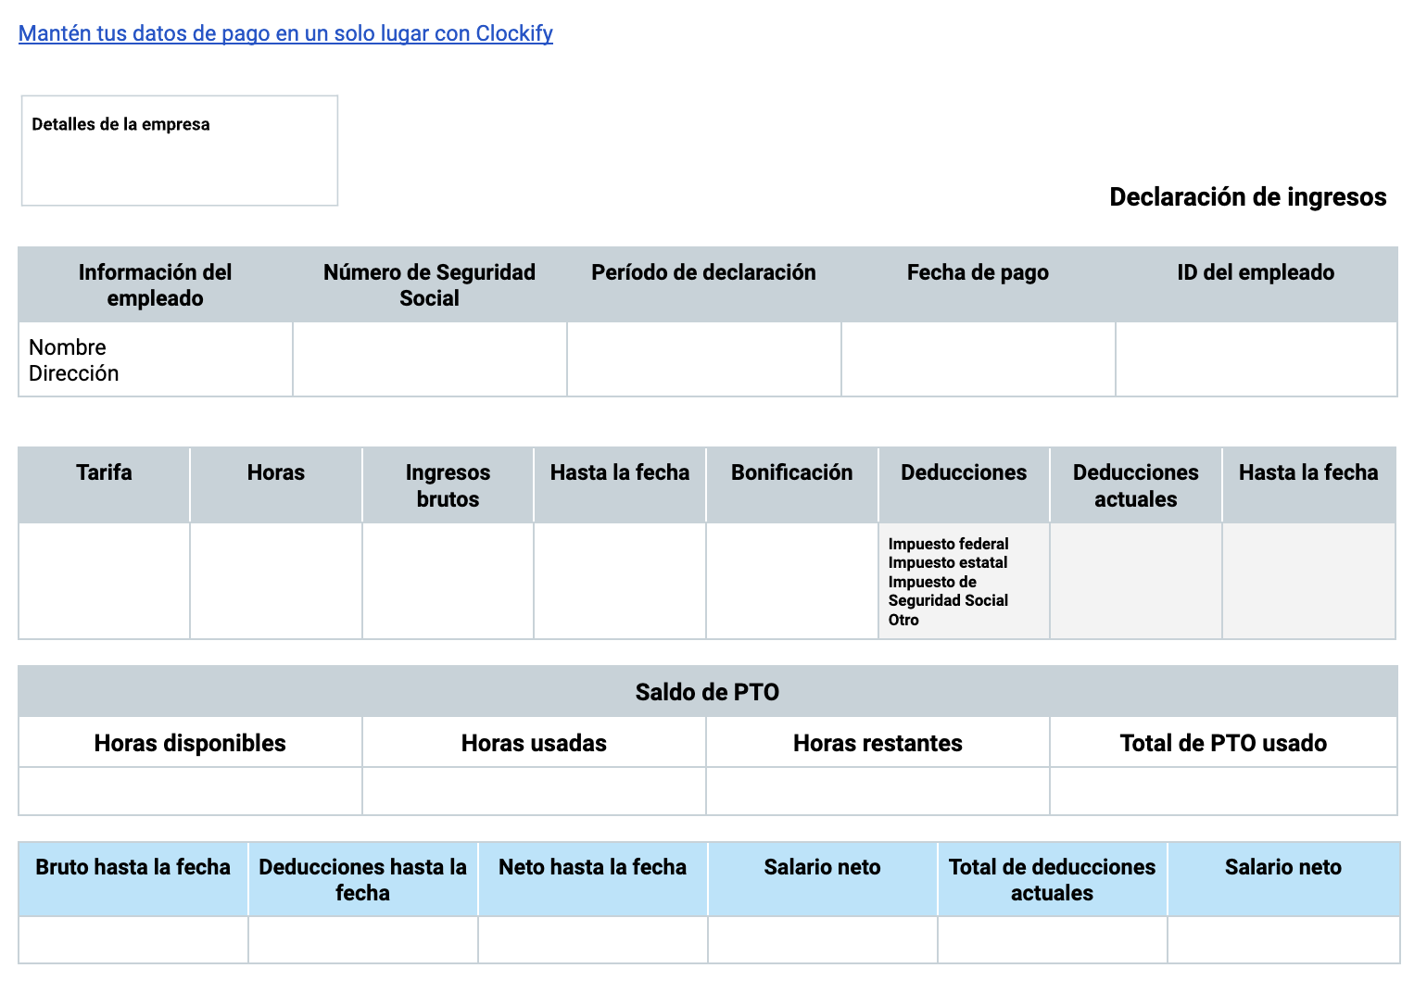Viewport: 1427px width, 1006px height.
Task: Click the 'Saldo de PTO' section header
Action: pyautogui.click(x=708, y=692)
